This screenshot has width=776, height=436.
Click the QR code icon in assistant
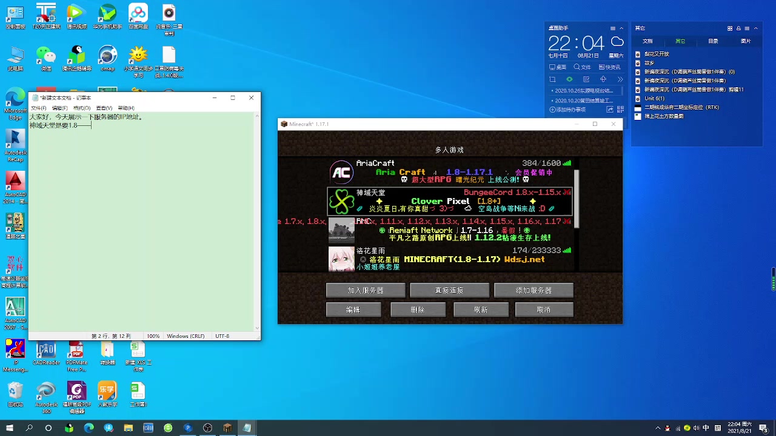coord(620,110)
